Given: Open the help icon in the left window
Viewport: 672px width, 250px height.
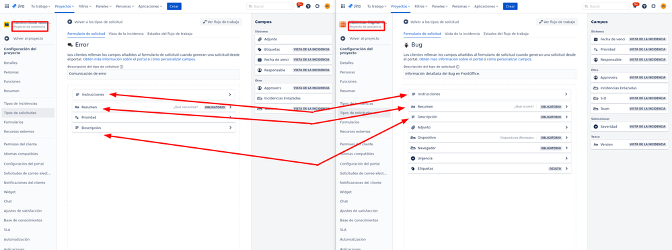Looking at the screenshot, I should (x=308, y=7).
